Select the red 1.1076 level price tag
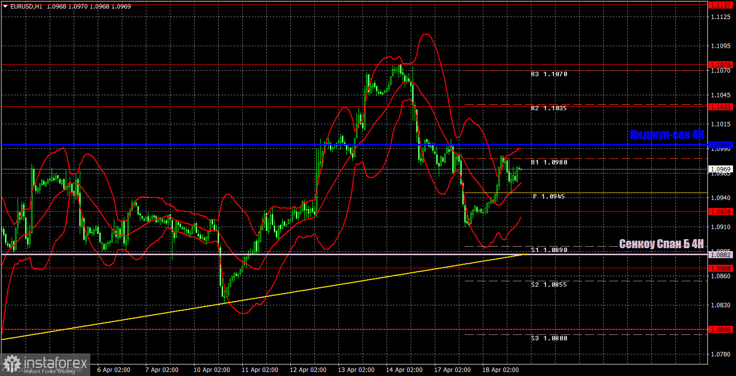736x376 pixels. (721, 65)
